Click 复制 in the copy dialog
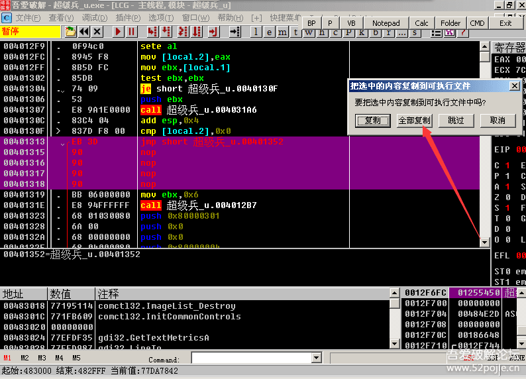 point(373,121)
